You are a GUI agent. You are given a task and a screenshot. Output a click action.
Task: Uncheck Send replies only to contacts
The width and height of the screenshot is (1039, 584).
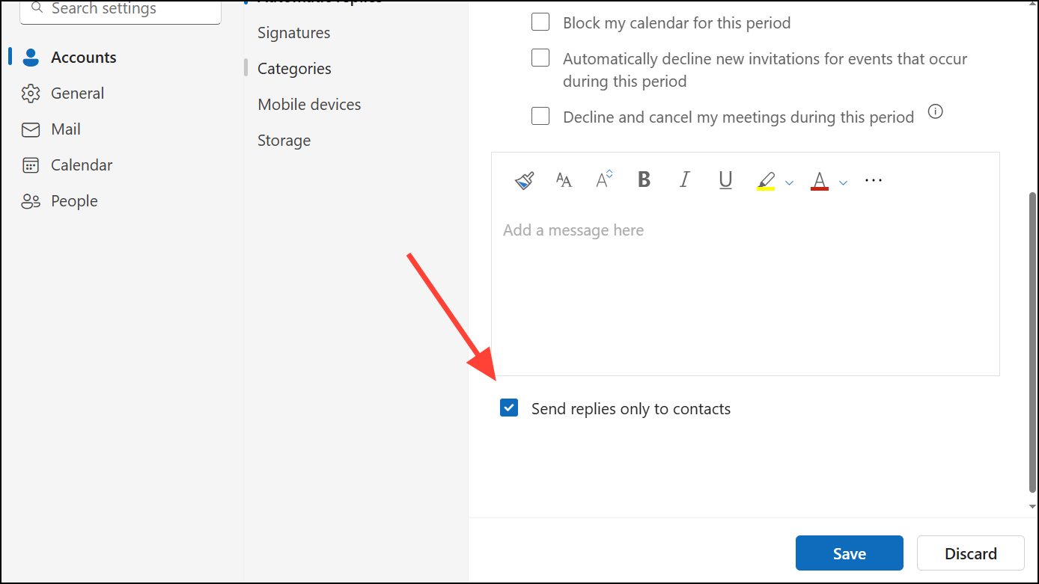pyautogui.click(x=509, y=408)
